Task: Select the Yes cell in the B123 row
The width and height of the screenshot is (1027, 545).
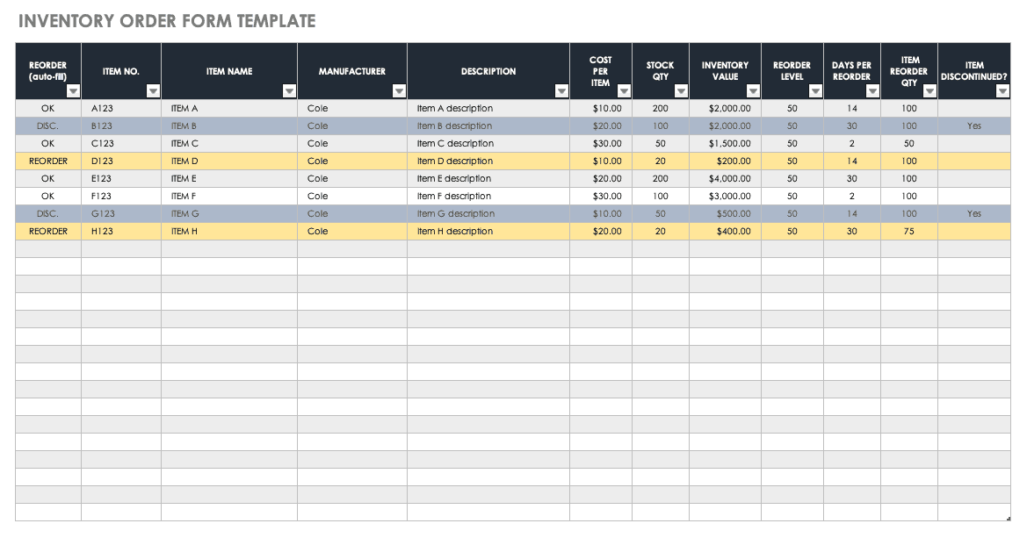Action: point(973,126)
